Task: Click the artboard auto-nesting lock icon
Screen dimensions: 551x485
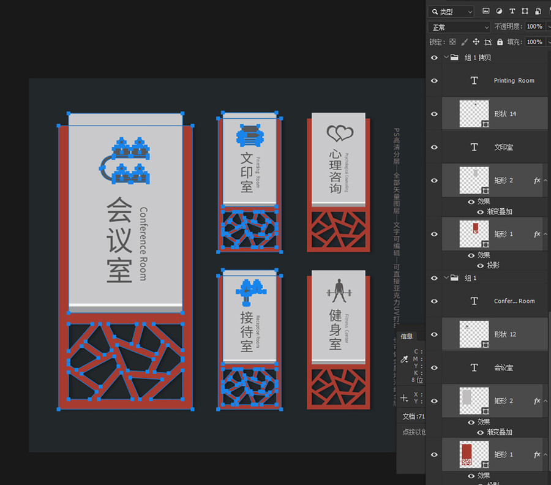Action: 488,42
